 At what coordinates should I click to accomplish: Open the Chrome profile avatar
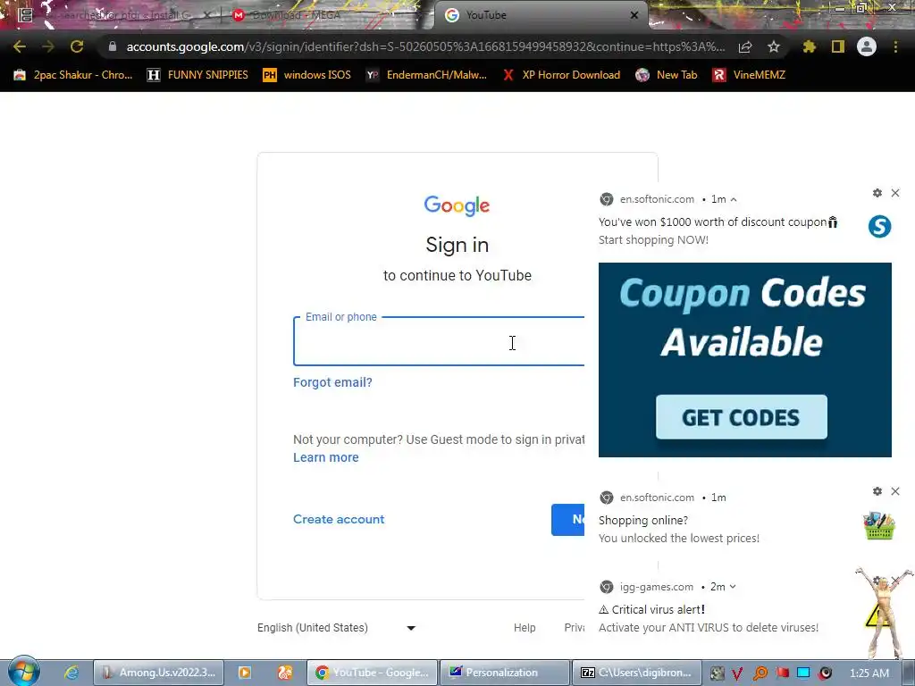(x=867, y=46)
